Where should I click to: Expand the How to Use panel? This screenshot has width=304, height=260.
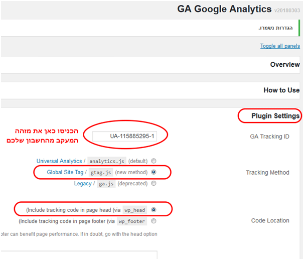click(150, 90)
